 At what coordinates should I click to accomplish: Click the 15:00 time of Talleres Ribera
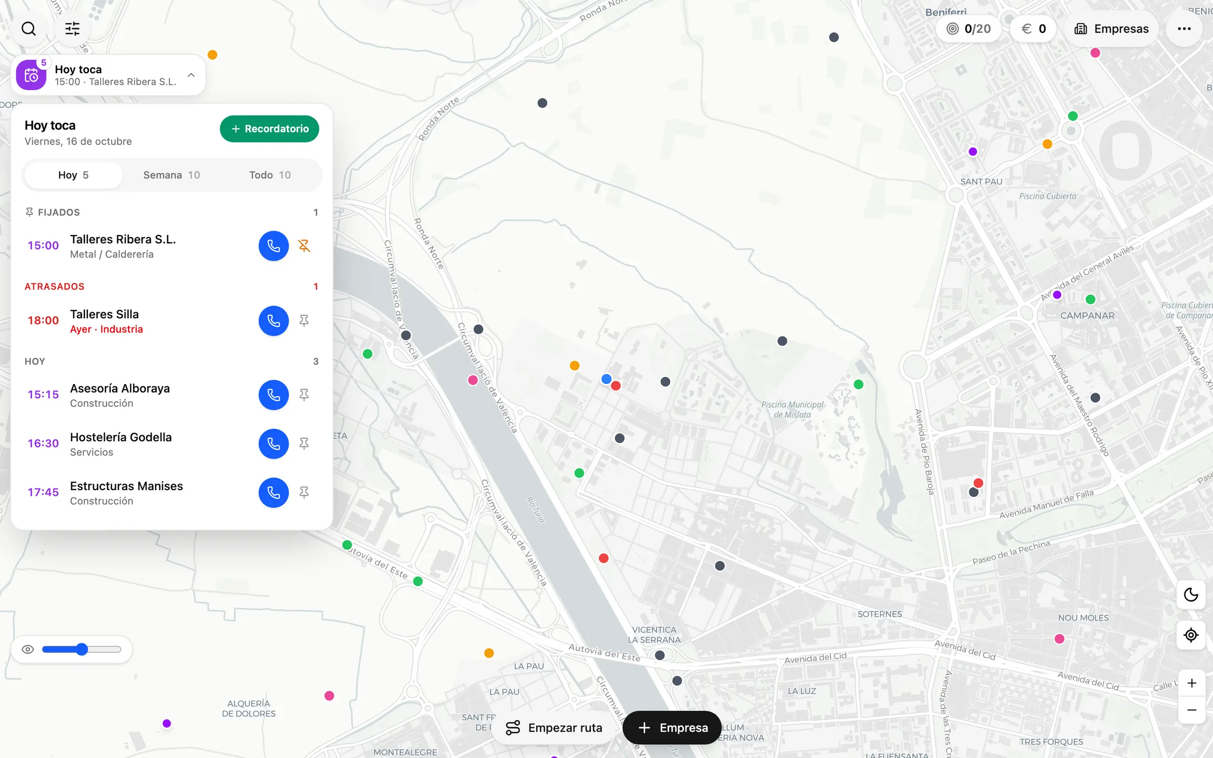[x=43, y=246]
